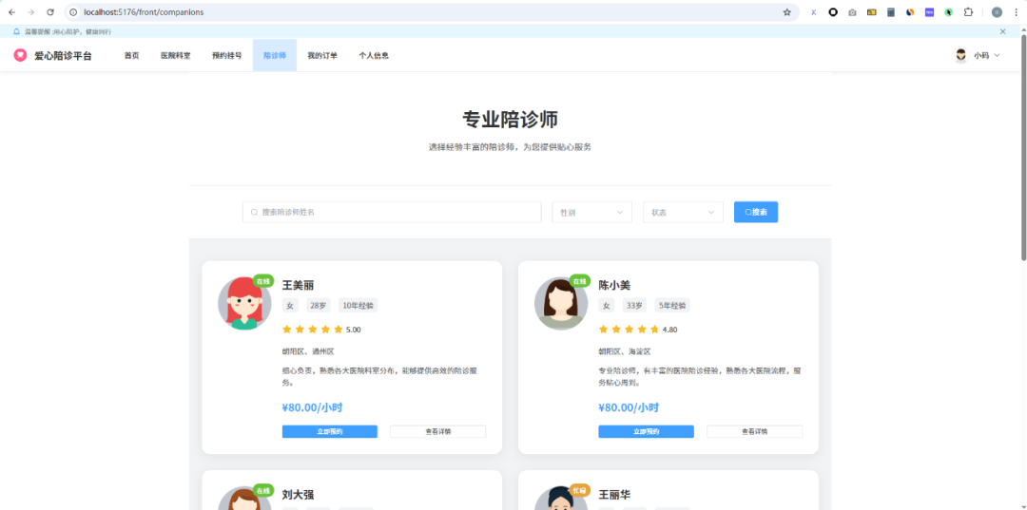Click 陈小美's 立即预约 button
Image resolution: width=1027 pixels, height=510 pixels.
[646, 431]
